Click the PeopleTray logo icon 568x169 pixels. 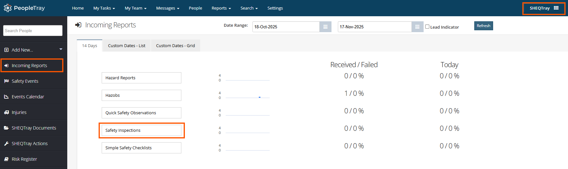8,8
